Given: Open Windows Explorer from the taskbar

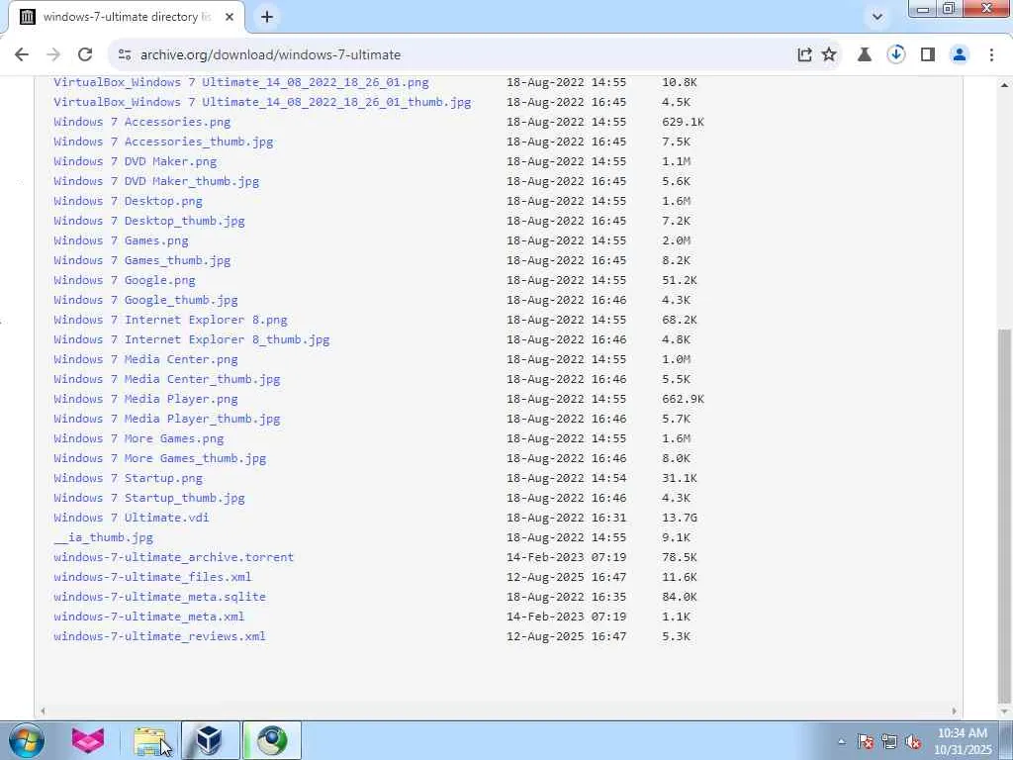Looking at the screenshot, I should pyautogui.click(x=150, y=740).
